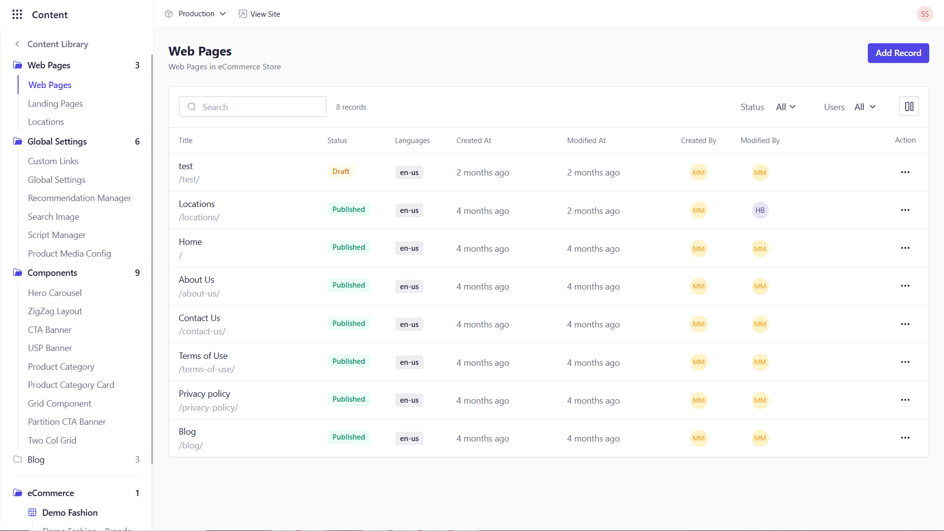
Task: Open the About Us page record
Action: click(x=196, y=280)
